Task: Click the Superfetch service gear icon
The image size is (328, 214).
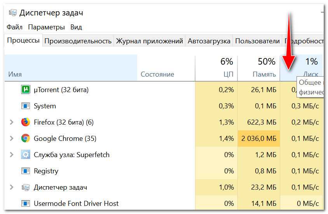Action: 25,155
